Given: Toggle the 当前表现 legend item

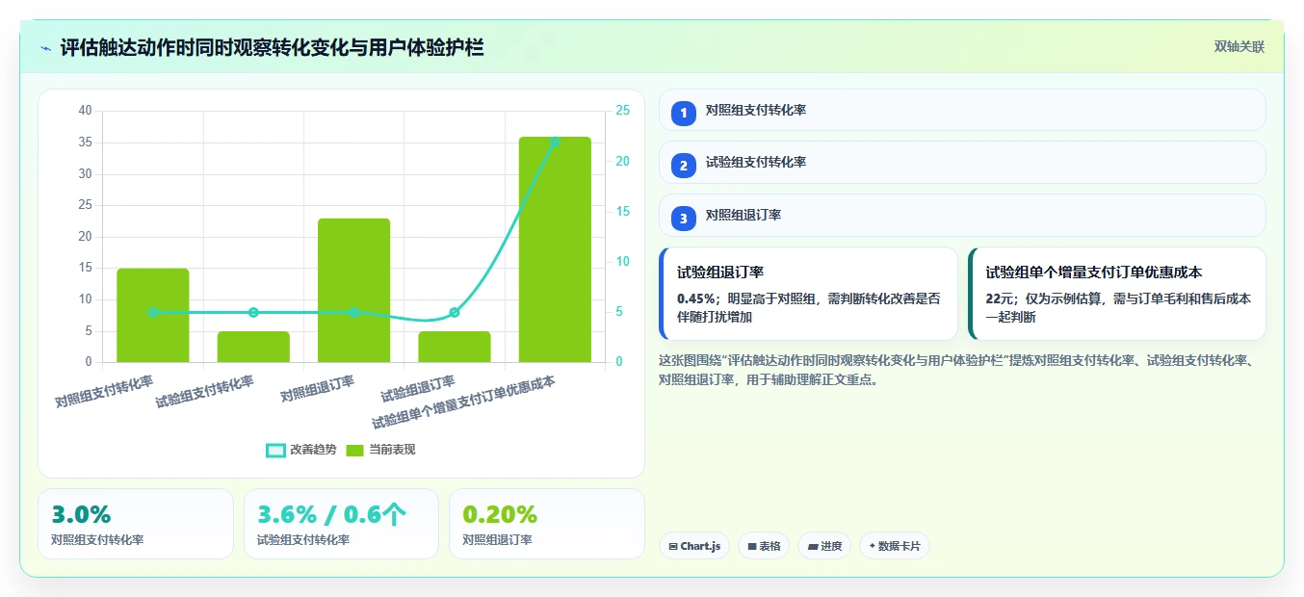Looking at the screenshot, I should coord(380,450).
